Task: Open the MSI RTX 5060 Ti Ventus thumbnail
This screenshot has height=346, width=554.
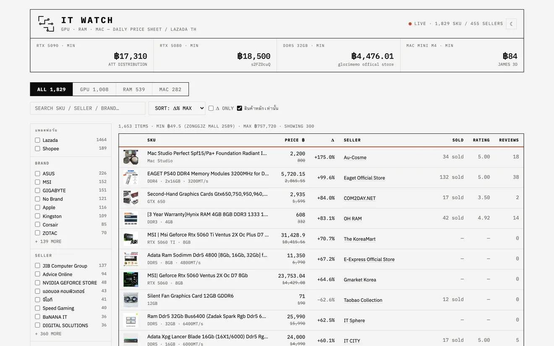Action: [131, 239]
